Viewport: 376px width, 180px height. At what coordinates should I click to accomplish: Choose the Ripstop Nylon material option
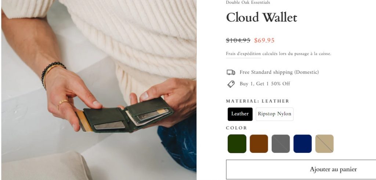pyautogui.click(x=275, y=114)
